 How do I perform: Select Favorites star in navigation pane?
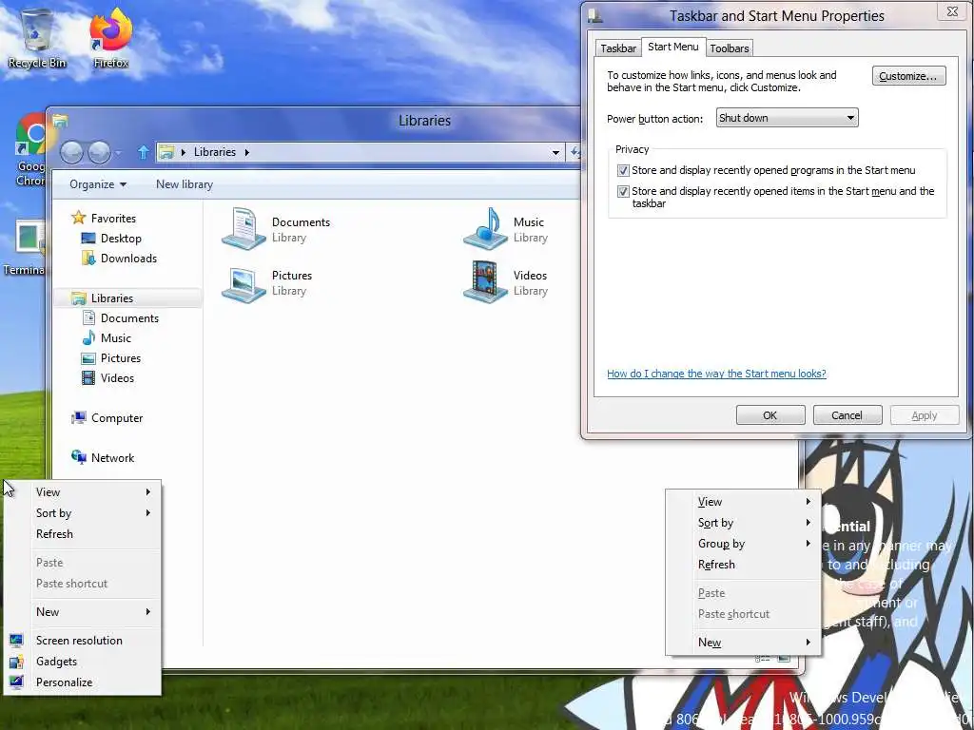coord(78,218)
